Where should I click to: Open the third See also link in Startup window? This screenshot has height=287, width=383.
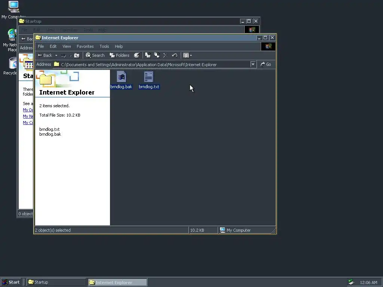point(28,123)
